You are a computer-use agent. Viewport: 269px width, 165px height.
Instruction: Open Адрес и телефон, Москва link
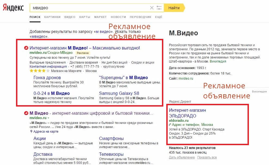click(x=192, y=125)
